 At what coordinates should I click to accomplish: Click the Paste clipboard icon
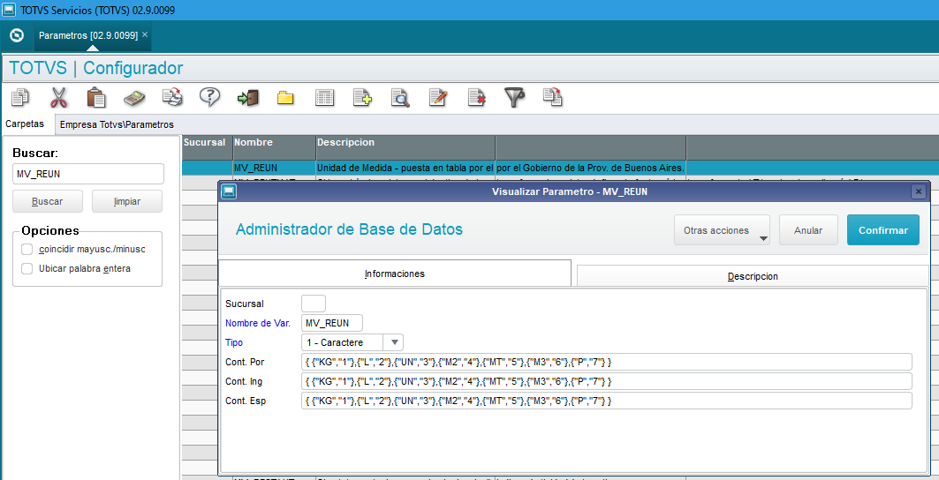(96, 97)
